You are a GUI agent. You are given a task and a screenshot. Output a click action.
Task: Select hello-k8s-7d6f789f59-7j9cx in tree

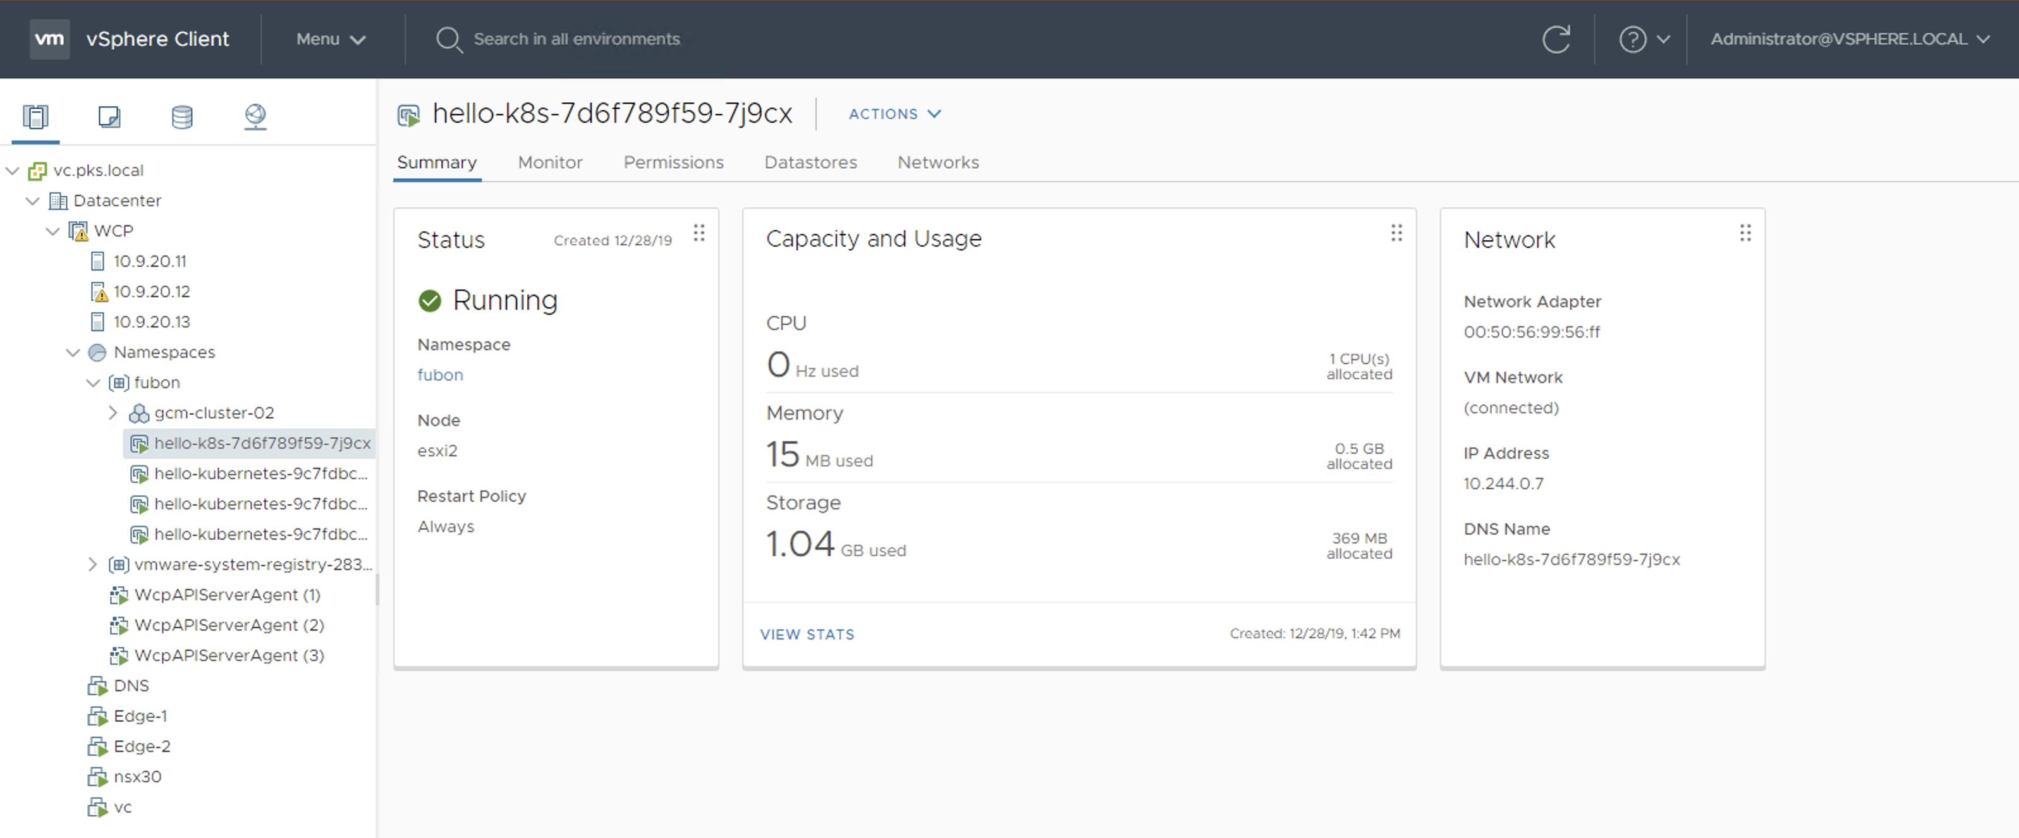click(249, 444)
